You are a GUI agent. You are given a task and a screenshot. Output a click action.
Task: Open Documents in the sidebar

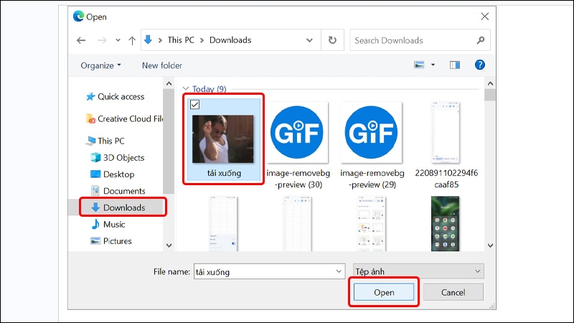(118, 191)
